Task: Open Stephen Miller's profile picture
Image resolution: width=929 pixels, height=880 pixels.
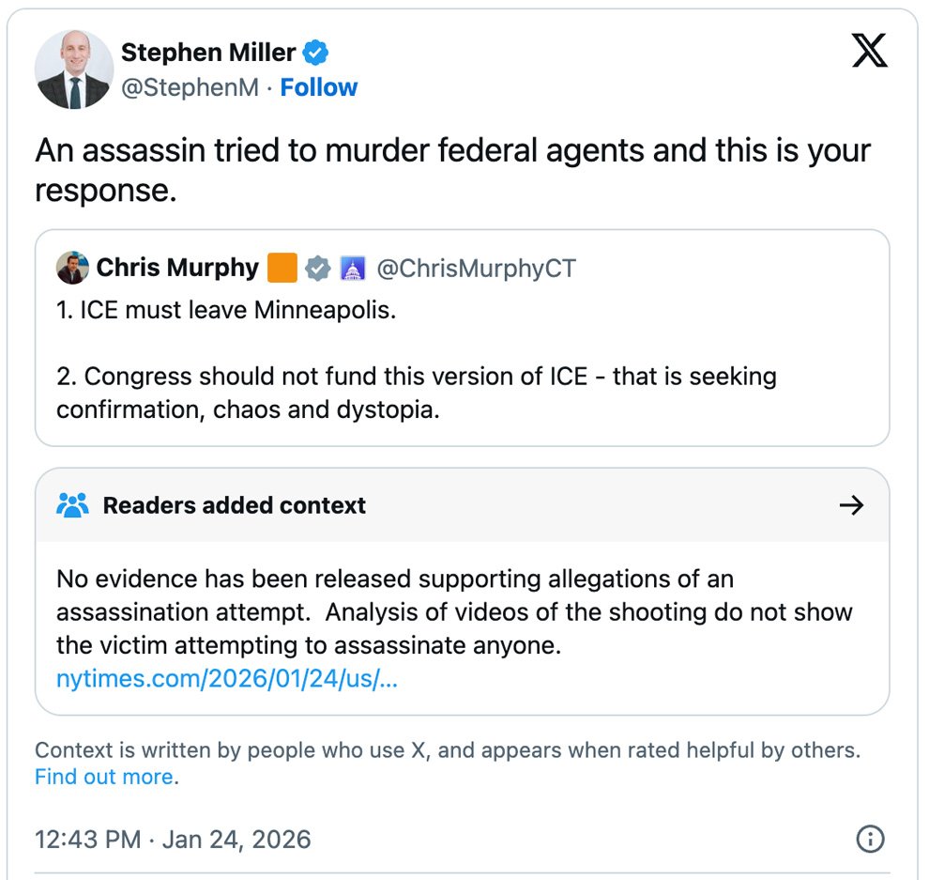Action: 74,69
